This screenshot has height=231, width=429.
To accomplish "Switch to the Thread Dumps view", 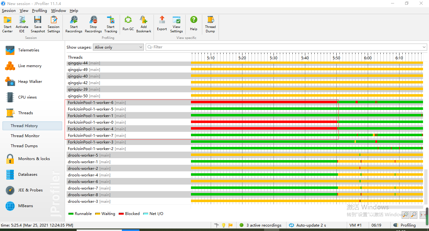I will (x=24, y=146).
